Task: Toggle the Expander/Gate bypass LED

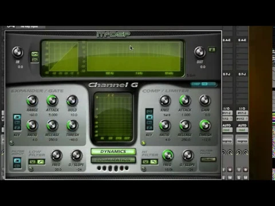Action: pyautogui.click(x=11, y=142)
